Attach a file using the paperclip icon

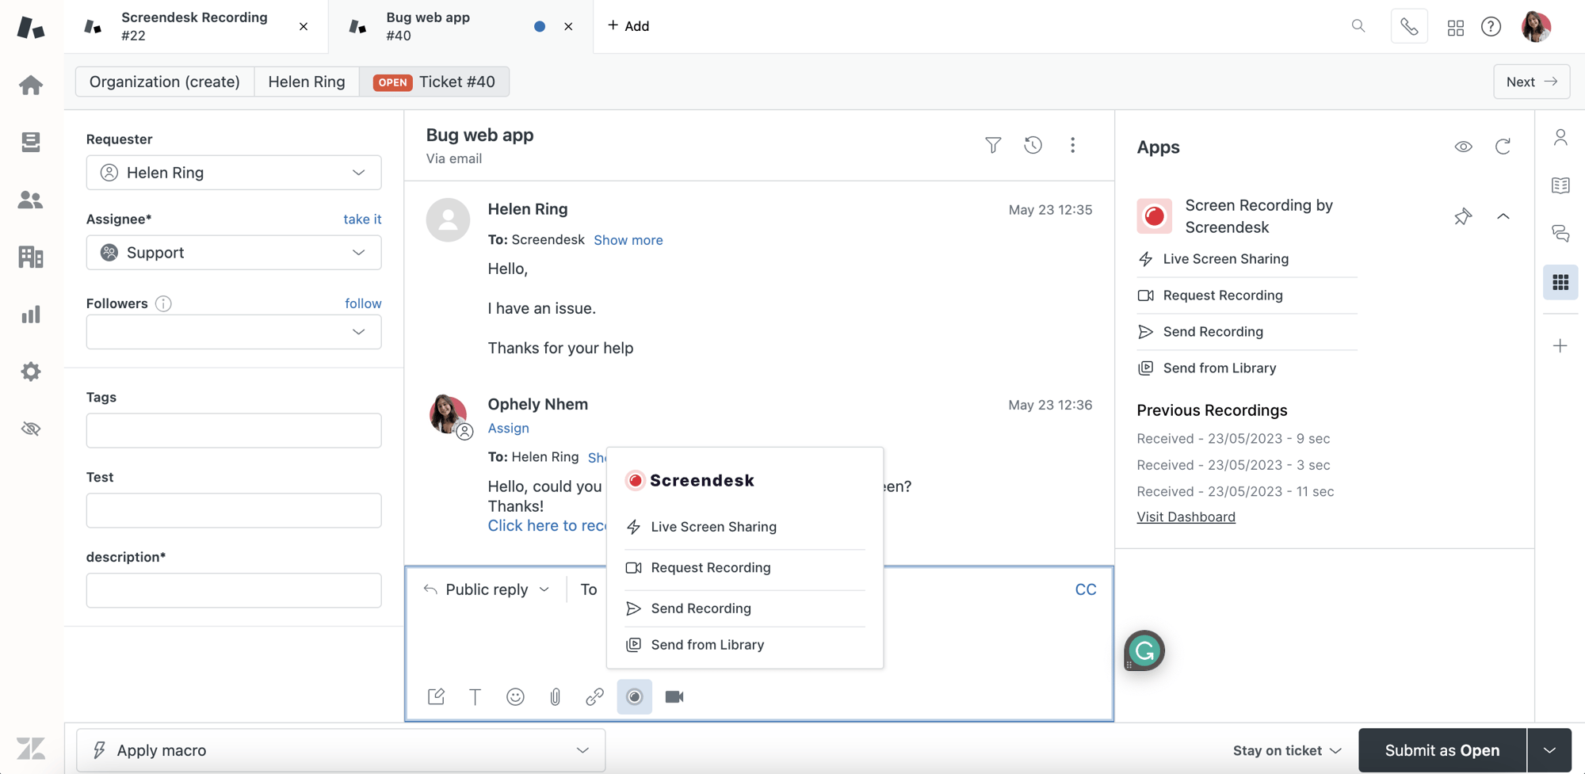(x=555, y=696)
